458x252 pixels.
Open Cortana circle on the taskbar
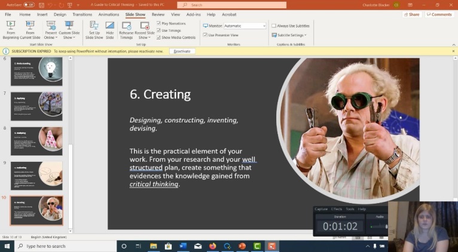pyautogui.click(x=124, y=246)
